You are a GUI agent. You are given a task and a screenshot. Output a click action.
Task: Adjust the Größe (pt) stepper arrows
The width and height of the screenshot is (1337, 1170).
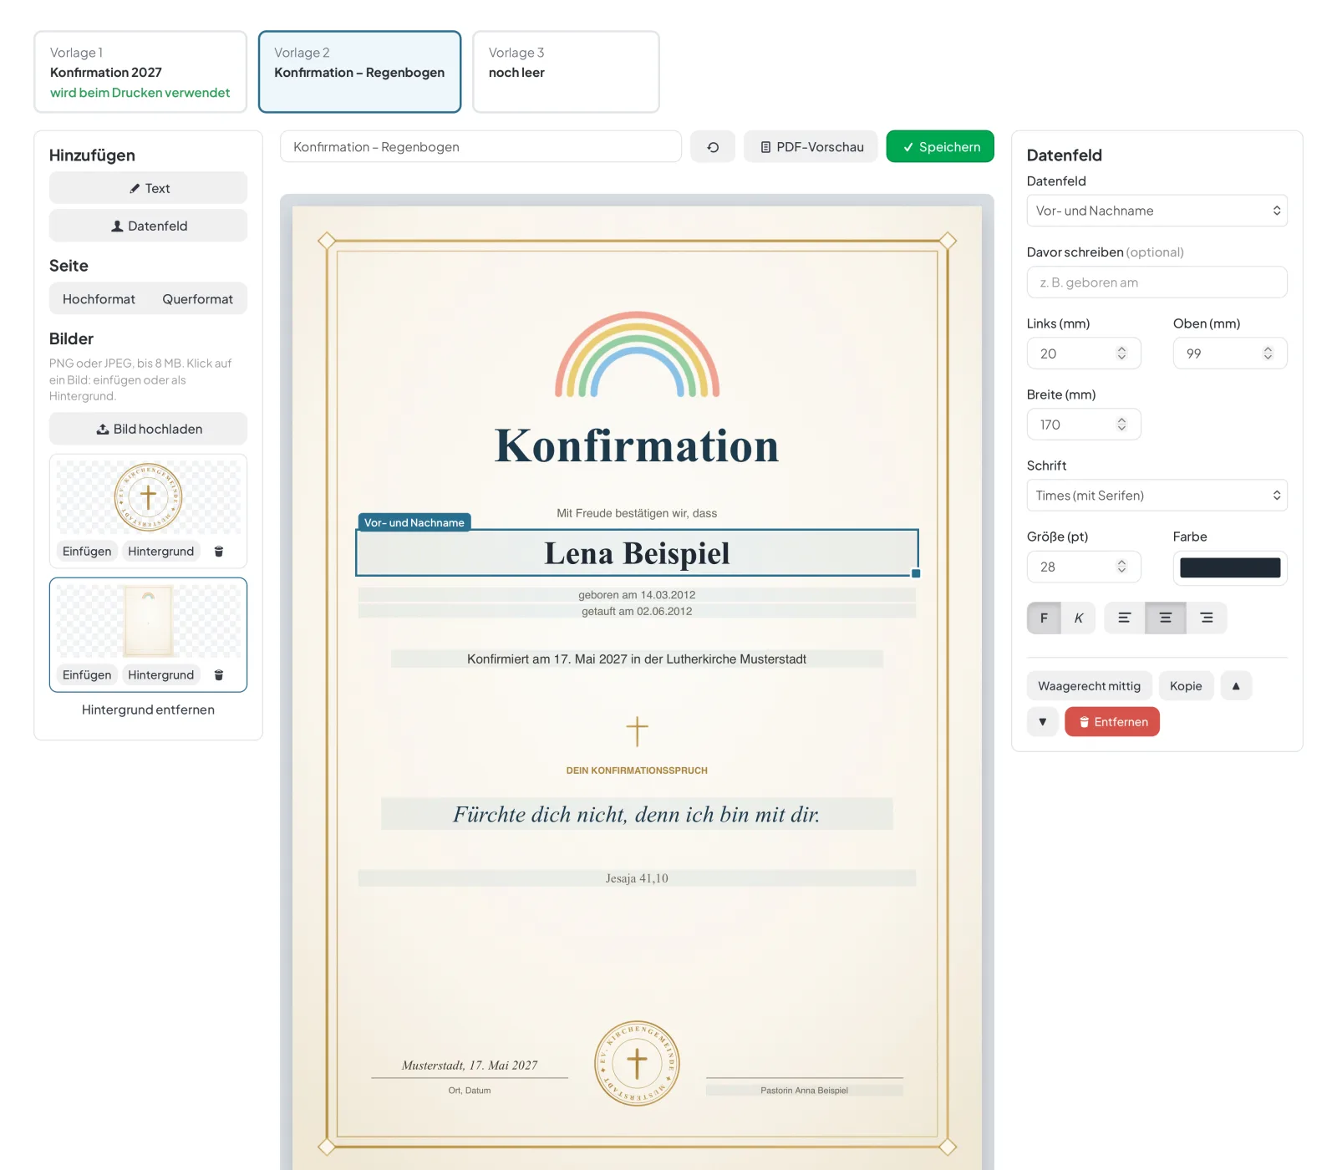(1121, 567)
